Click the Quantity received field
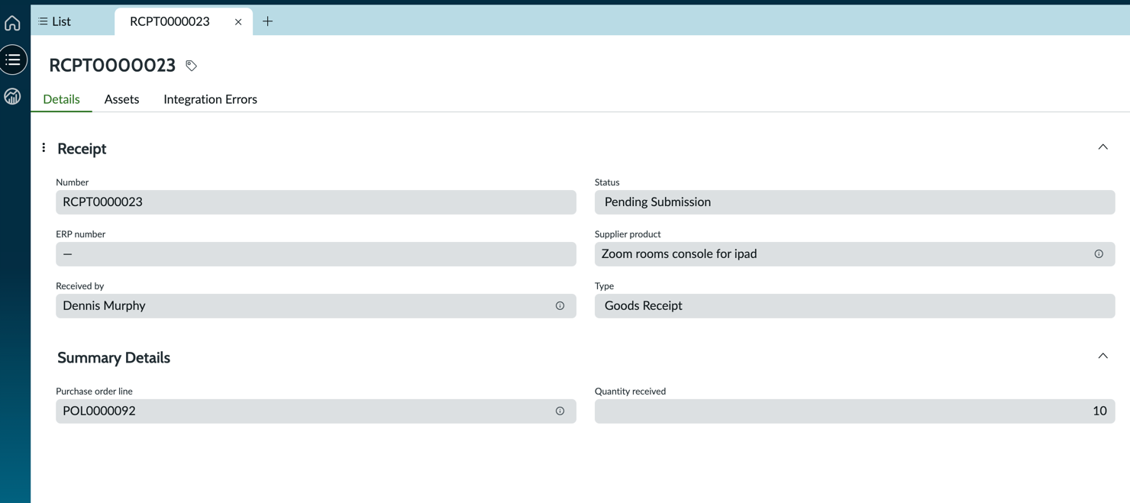 pos(854,411)
